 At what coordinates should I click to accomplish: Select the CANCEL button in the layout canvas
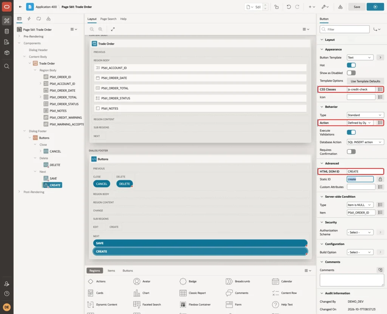point(101,184)
